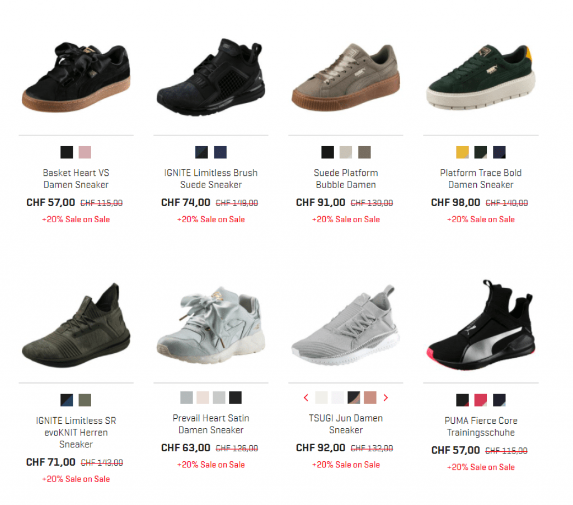The image size is (573, 505).
Task: View taupe Suede Platform Bubble shoe image
Action: coord(346,77)
